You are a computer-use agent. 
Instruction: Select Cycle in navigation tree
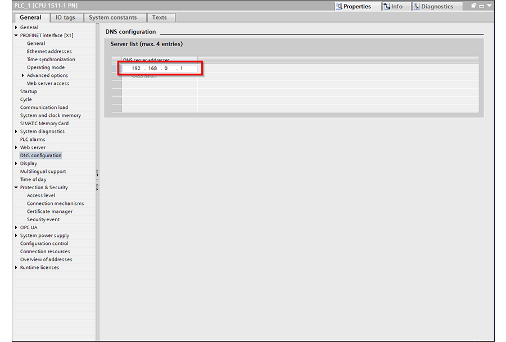click(x=26, y=99)
